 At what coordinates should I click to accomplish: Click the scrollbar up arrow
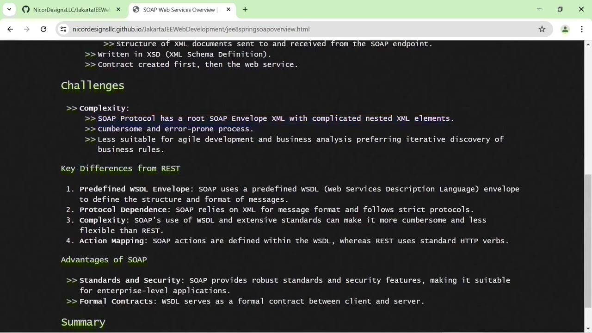[x=588, y=44]
